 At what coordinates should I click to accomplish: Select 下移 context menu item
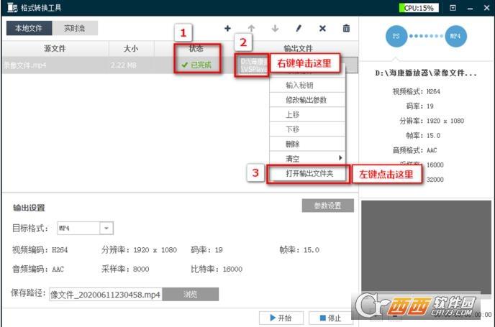pyautogui.click(x=307, y=129)
